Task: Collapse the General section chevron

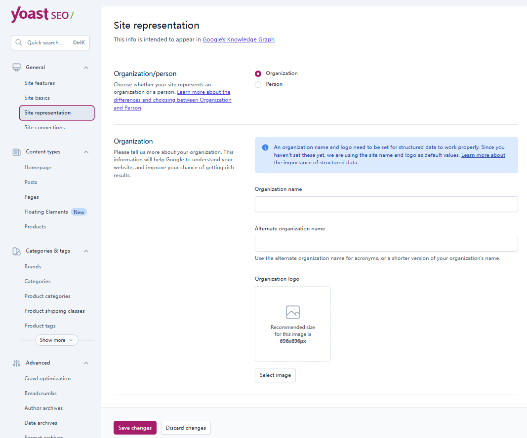Action: 86,67
